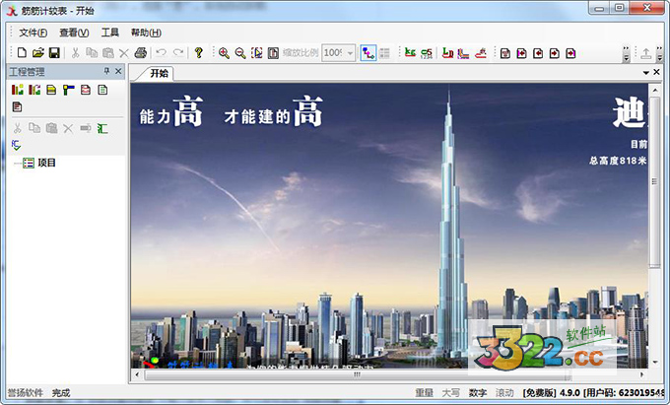Click the blue check-calculate icon
670x405 pixels.
[16, 145]
